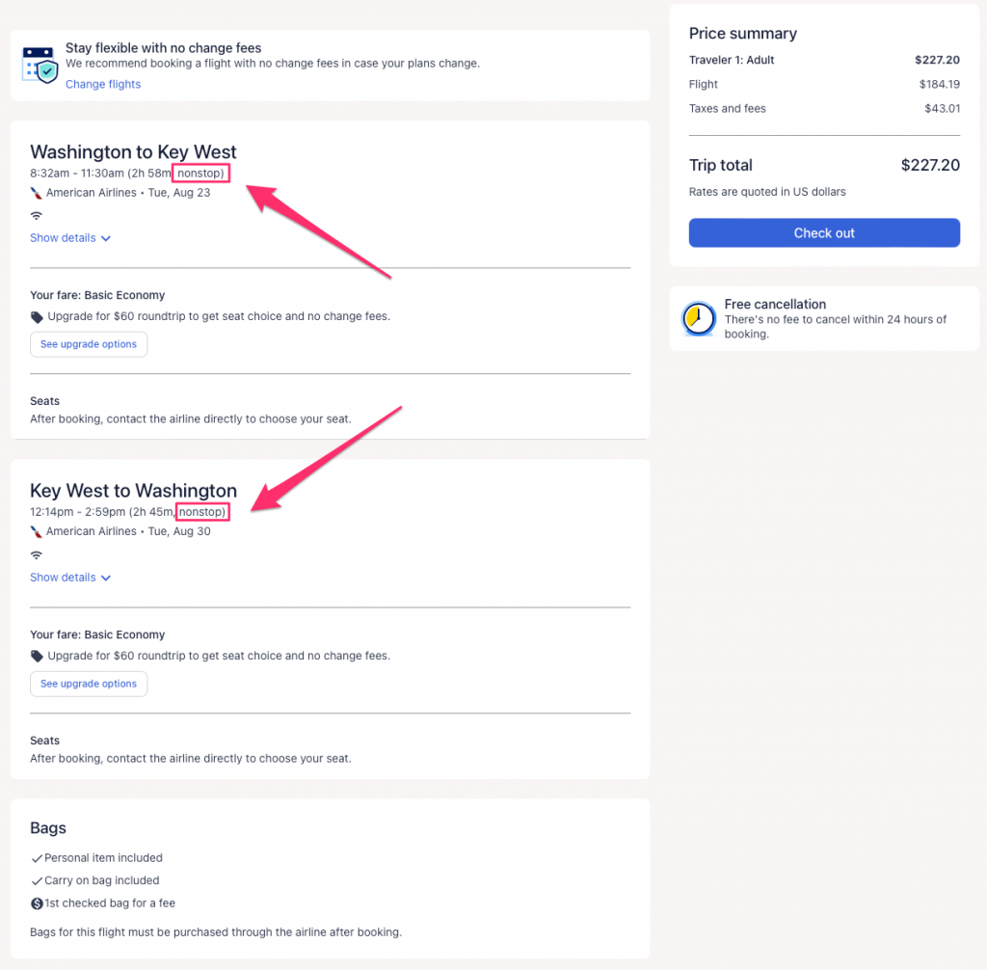
Task: Open the Change flights link
Action: click(103, 85)
